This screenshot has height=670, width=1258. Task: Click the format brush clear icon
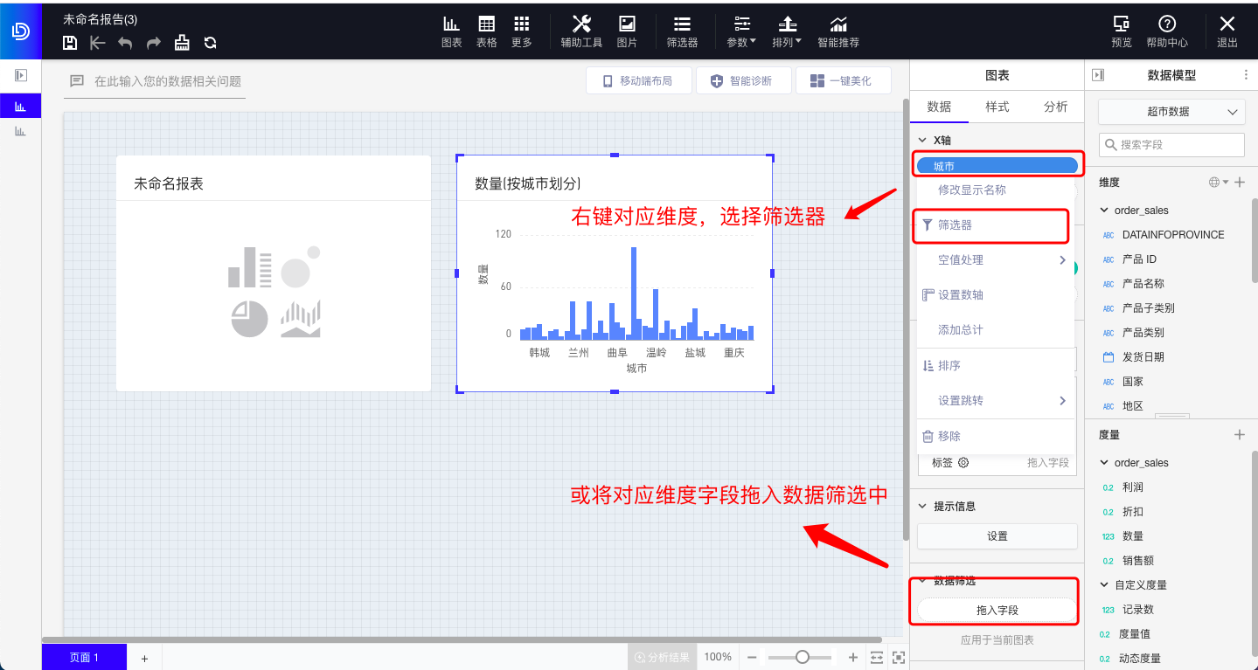point(182,42)
